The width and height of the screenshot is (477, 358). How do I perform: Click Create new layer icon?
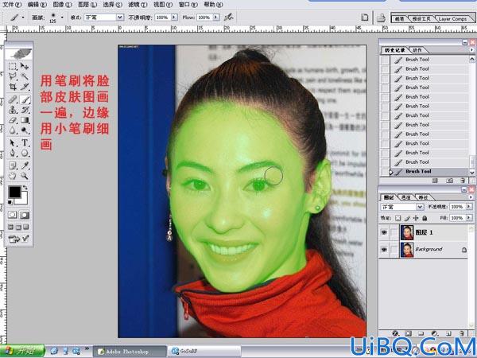[x=450, y=333]
